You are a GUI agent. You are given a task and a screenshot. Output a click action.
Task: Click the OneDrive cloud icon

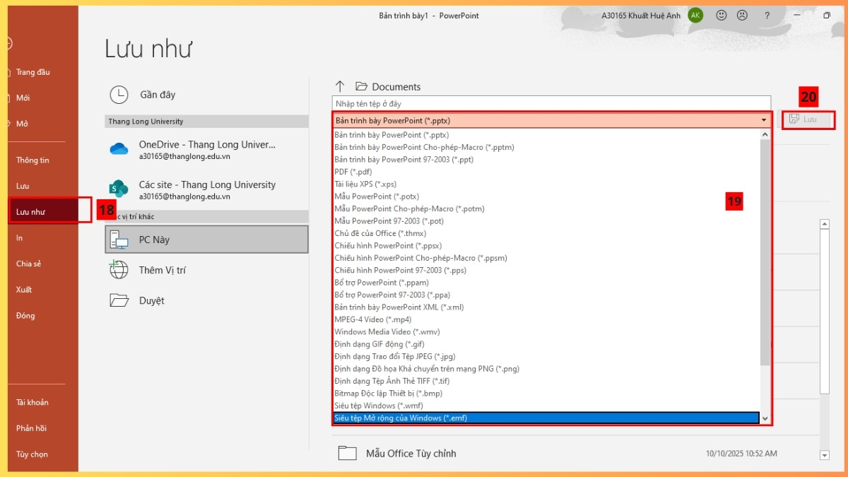pyautogui.click(x=119, y=149)
